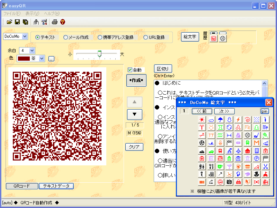Insert the blue airplane emoji
Image resolution: width=277 pixels, height=208 pixels.
click(x=238, y=151)
